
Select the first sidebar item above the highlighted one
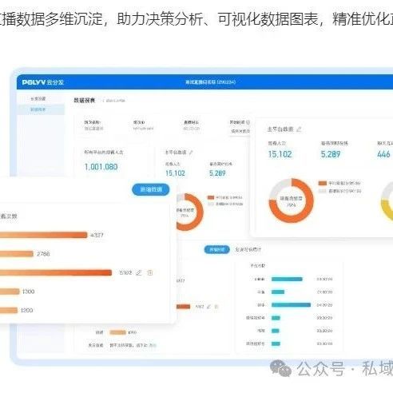(x=38, y=99)
